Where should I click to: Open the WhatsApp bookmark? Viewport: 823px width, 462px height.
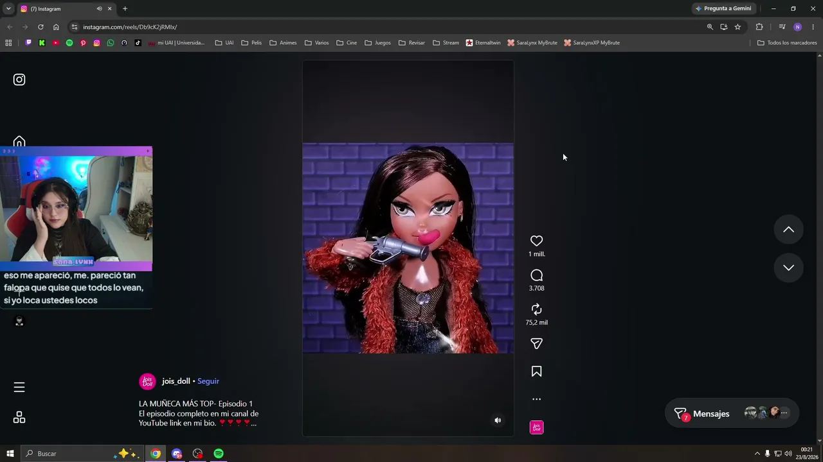111,43
